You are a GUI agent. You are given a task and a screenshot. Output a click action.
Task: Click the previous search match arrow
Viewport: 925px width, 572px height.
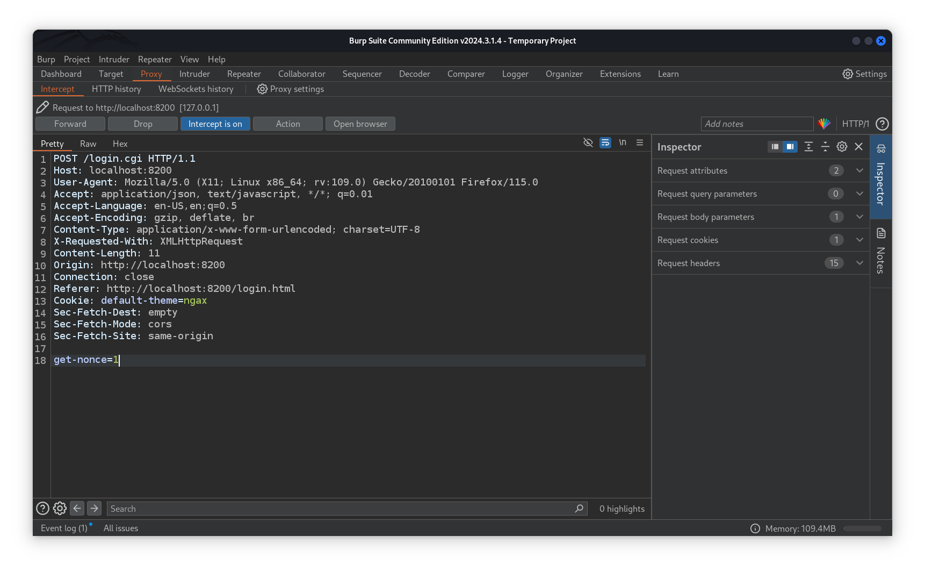77,509
